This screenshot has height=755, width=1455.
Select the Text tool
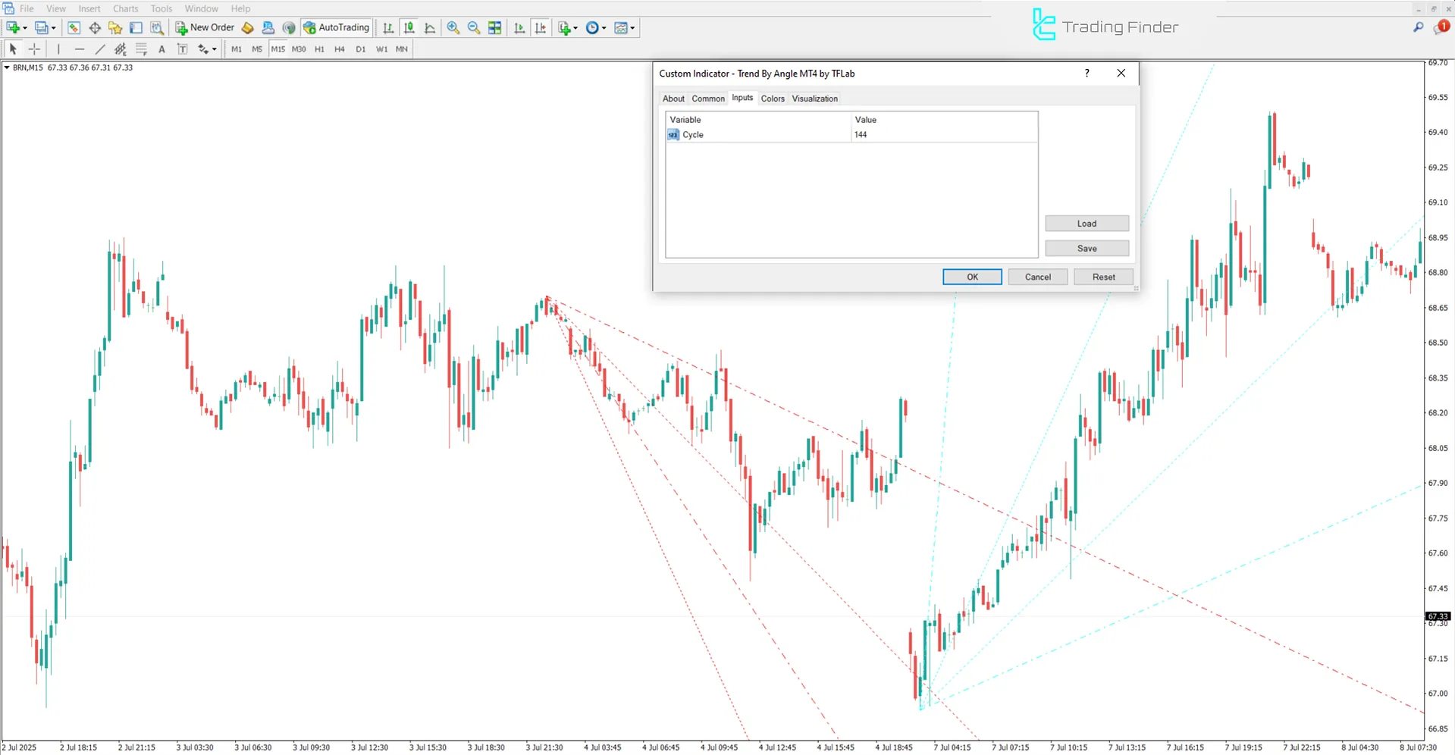[161, 49]
